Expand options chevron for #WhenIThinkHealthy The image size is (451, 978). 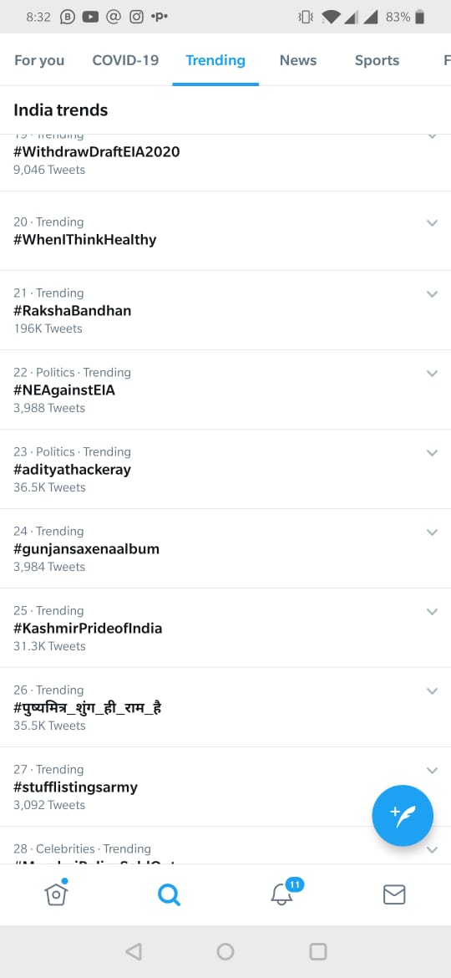pyautogui.click(x=432, y=222)
